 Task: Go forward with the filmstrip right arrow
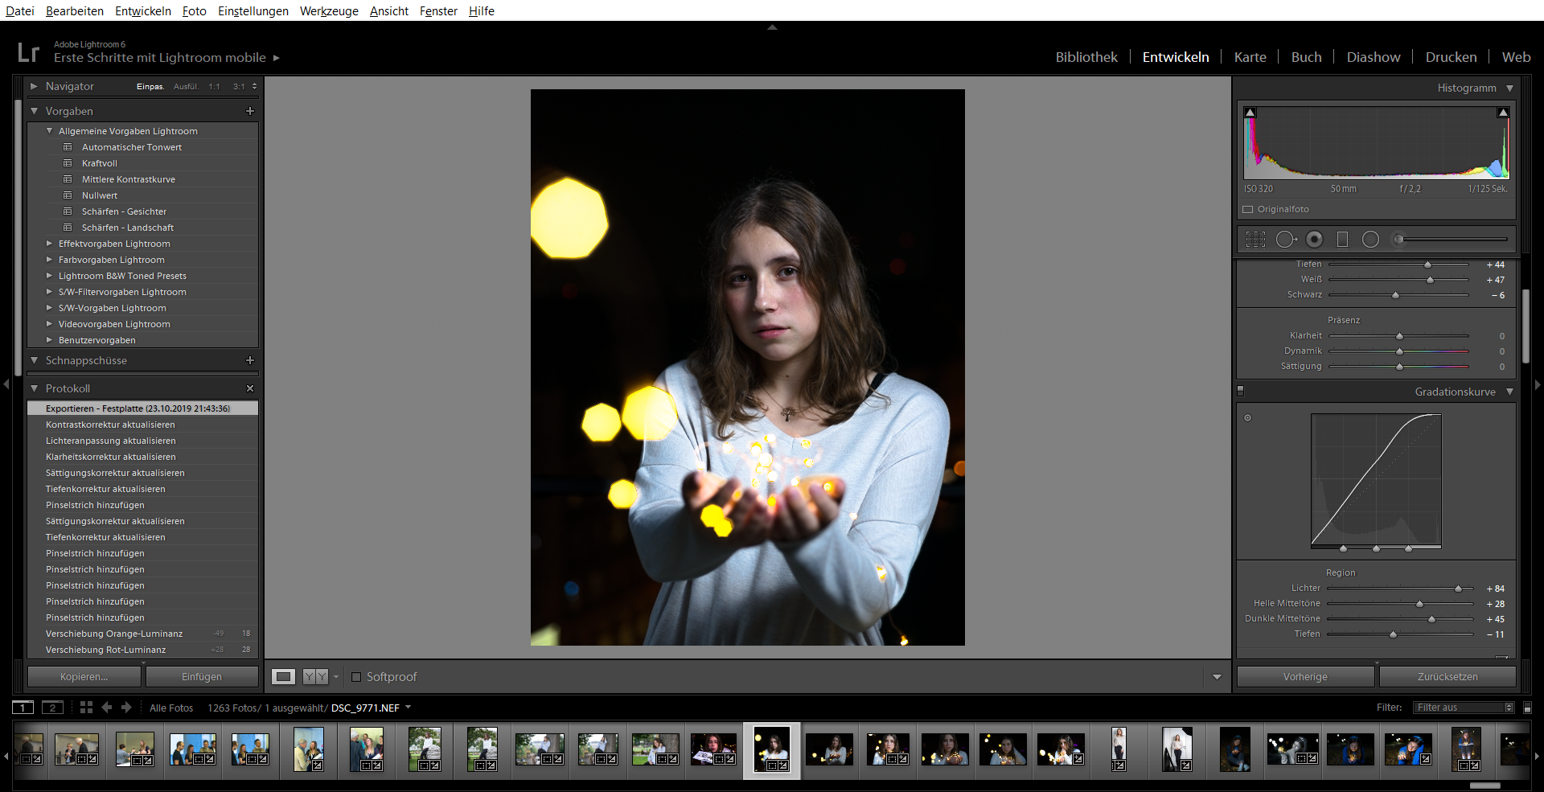(x=126, y=708)
